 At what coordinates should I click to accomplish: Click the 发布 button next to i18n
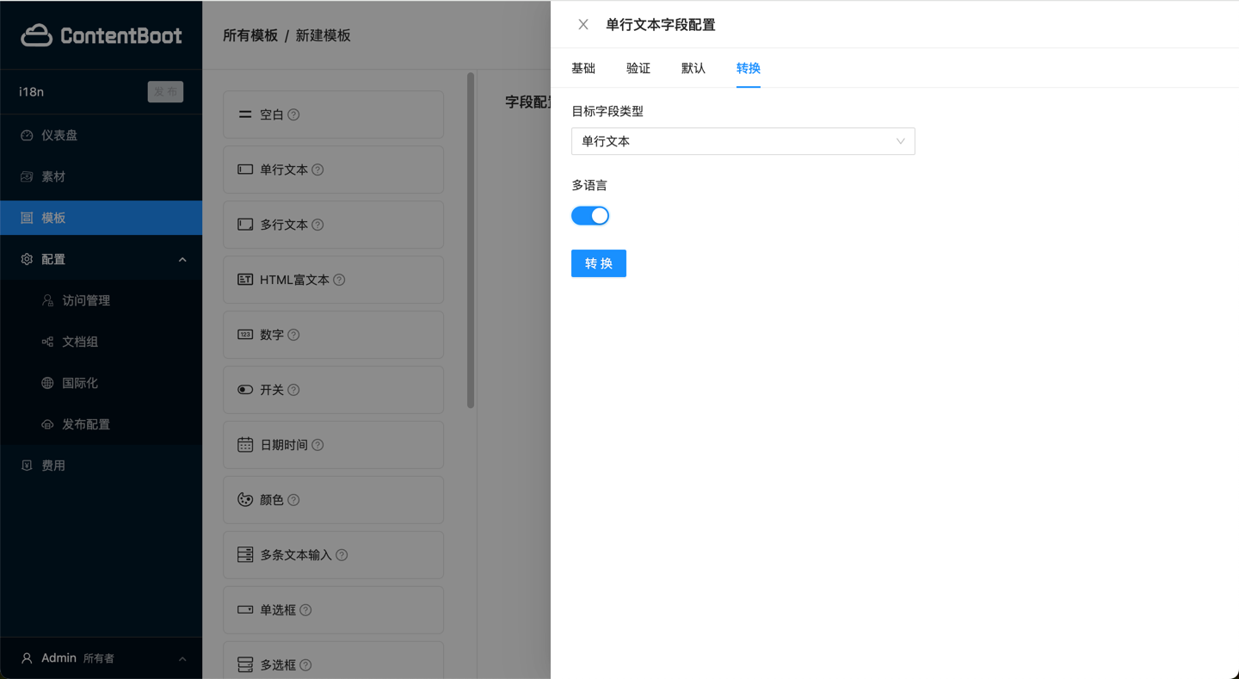tap(165, 91)
